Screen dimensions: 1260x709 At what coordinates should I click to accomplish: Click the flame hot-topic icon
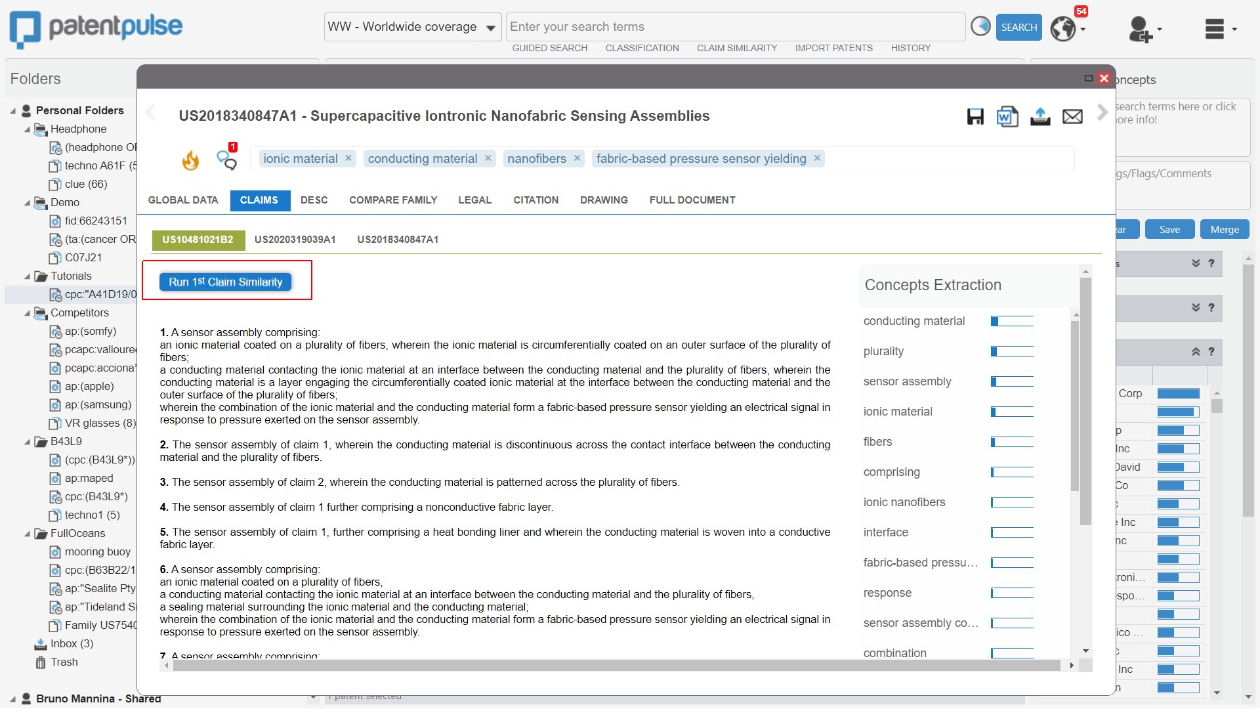pyautogui.click(x=190, y=160)
